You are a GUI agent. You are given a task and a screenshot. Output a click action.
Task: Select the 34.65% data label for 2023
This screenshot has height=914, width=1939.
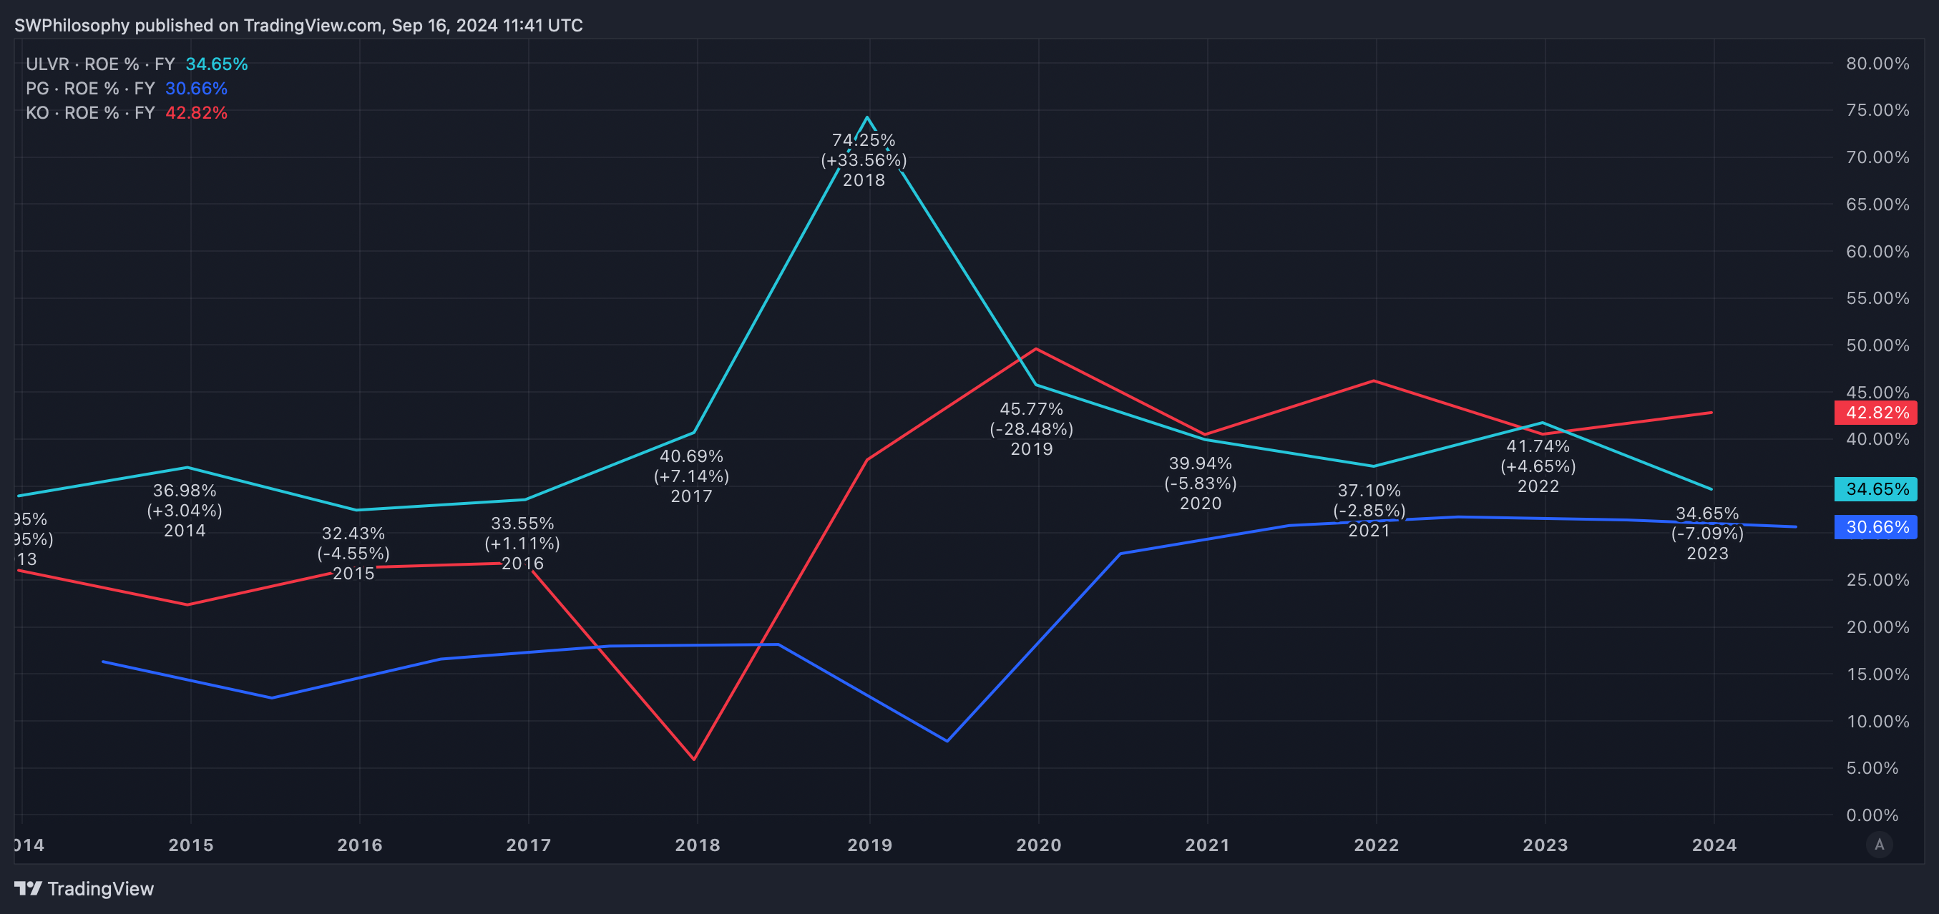(1707, 513)
